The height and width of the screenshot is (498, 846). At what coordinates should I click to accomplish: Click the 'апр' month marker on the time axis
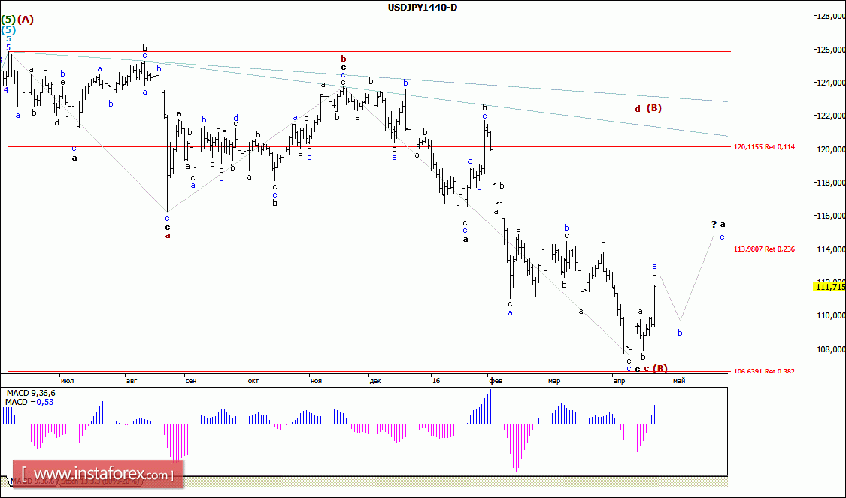[620, 381]
